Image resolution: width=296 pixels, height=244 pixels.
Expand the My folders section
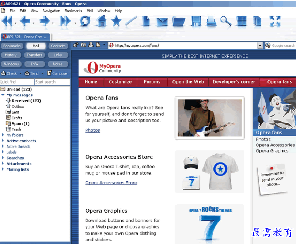coord(3,135)
